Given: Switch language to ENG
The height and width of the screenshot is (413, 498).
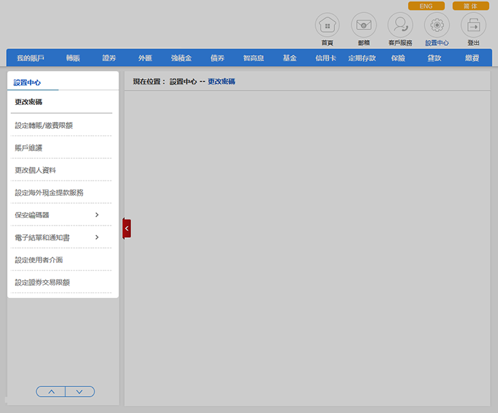Looking at the screenshot, I should [426, 5].
